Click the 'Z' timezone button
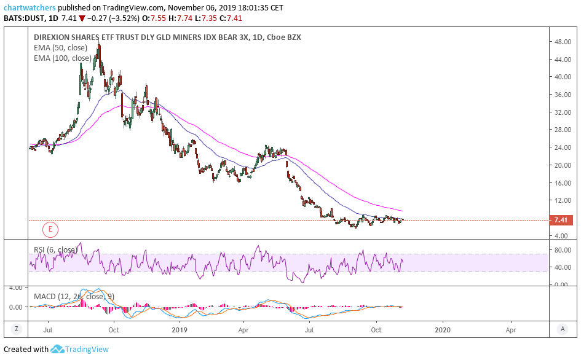Viewport: 581px width, 360px height. (17, 329)
